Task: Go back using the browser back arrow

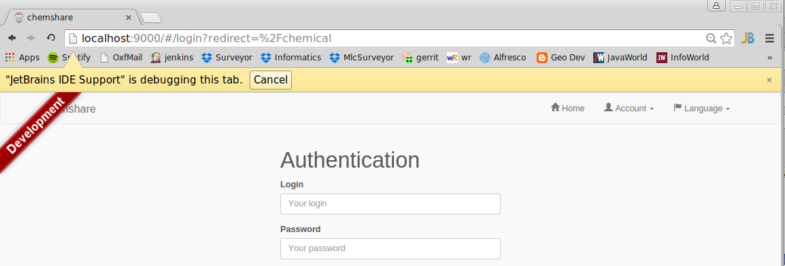Action: point(12,38)
